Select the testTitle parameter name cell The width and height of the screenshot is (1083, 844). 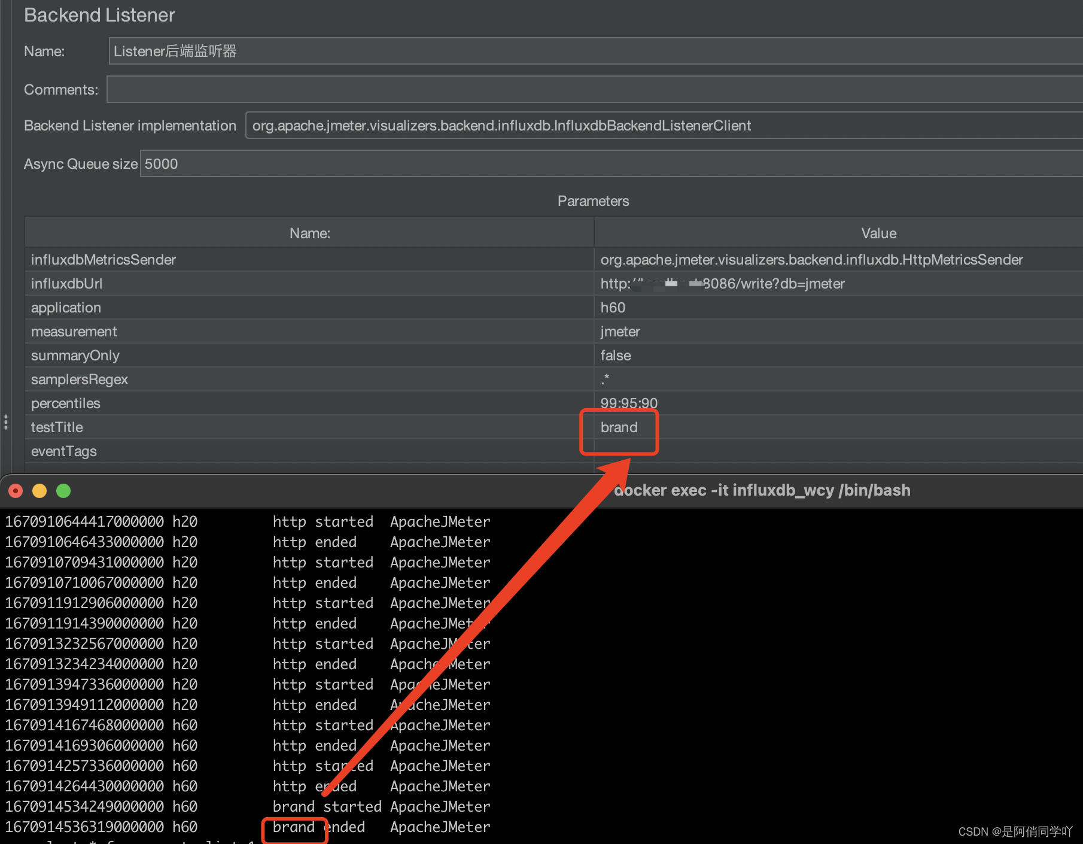tap(309, 427)
